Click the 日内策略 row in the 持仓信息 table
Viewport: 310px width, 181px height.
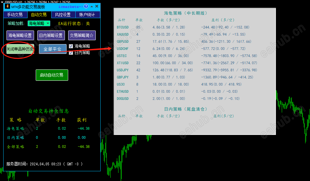click(46, 138)
